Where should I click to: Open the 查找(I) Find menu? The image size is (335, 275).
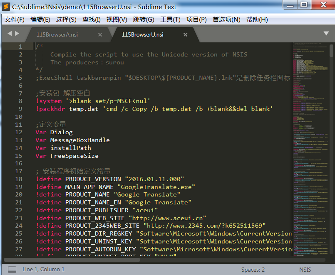pos(92,20)
